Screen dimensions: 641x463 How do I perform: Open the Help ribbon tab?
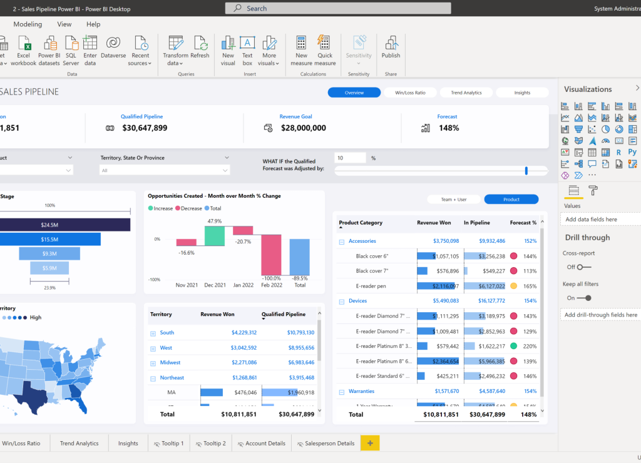point(93,24)
